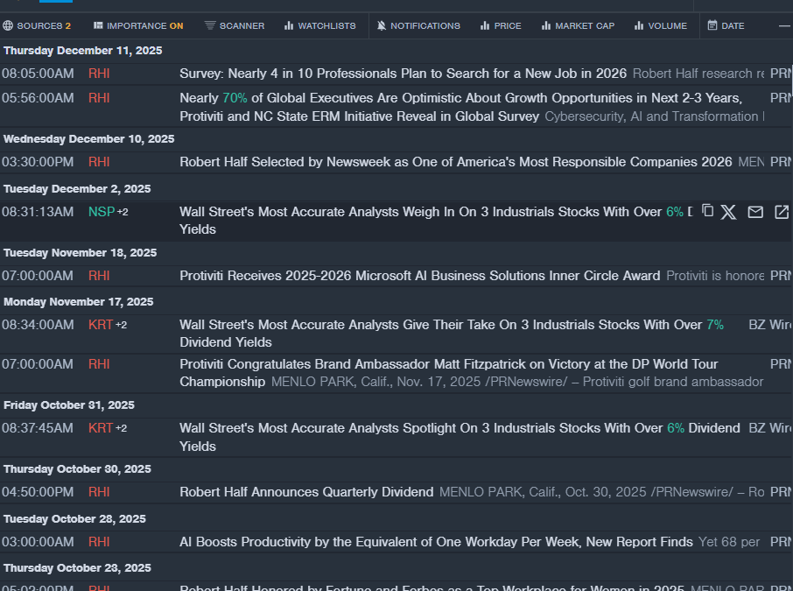Click the Sources globe icon
Image resolution: width=793 pixels, height=591 pixels.
coord(8,25)
